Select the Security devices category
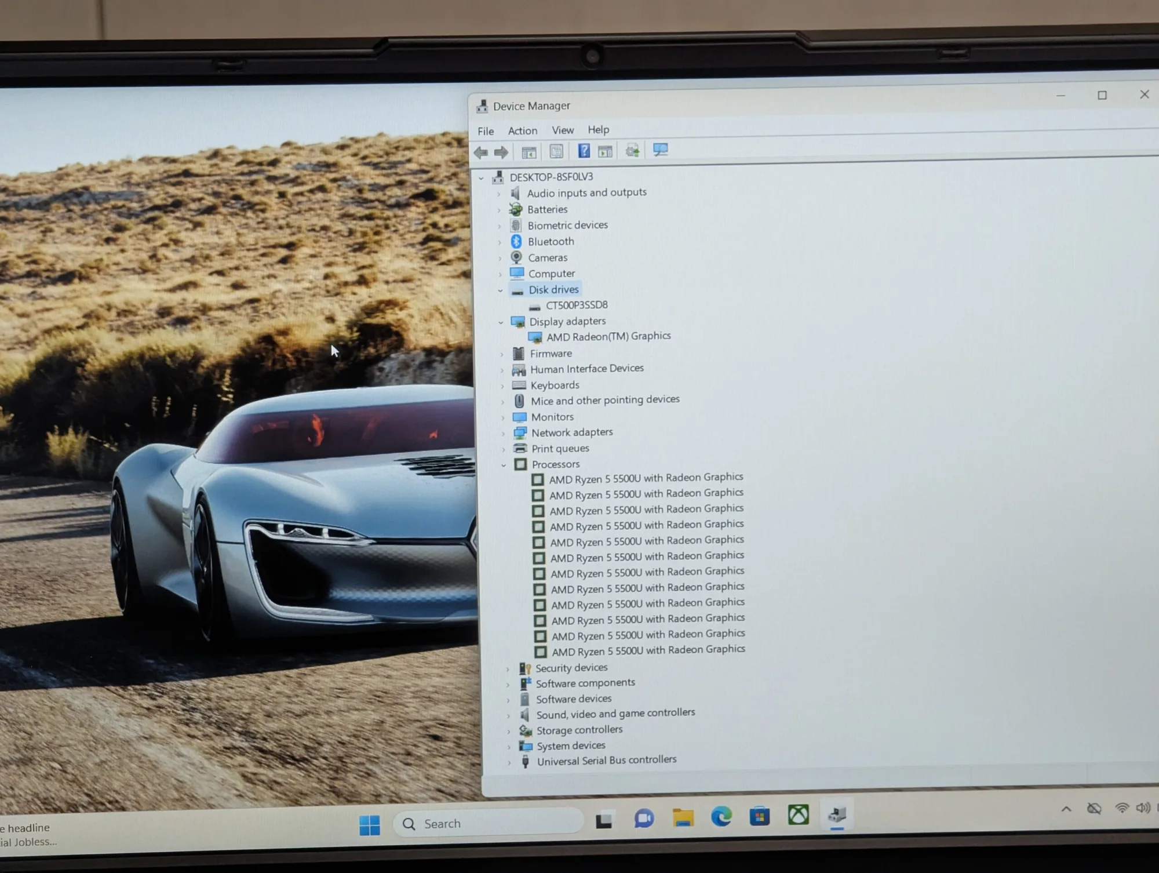Image resolution: width=1159 pixels, height=873 pixels. (571, 668)
